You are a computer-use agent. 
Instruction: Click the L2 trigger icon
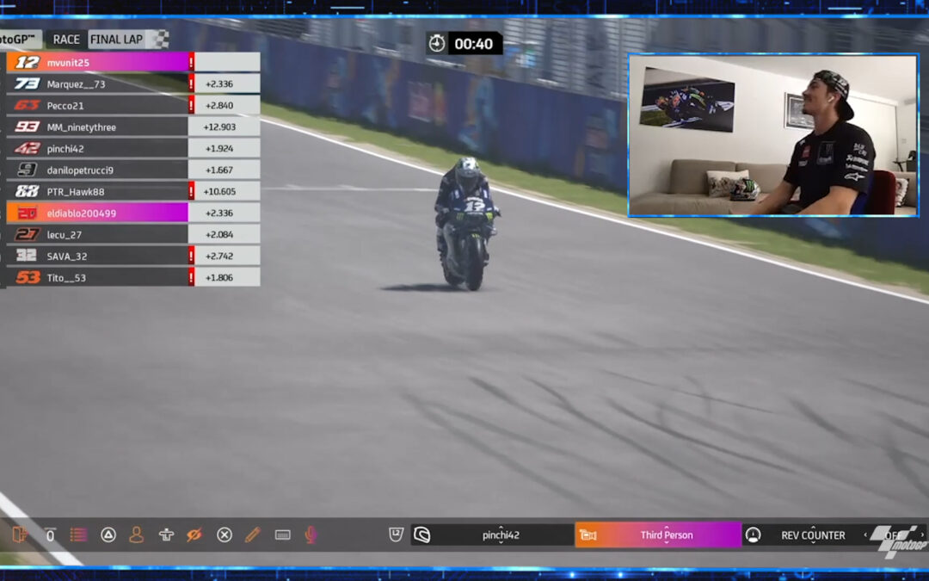tap(396, 535)
